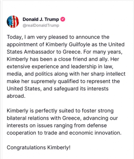Image resolution: width=134 pixels, height=159 pixels.
Task: Click 'extensive experience and leadership in law' line
Action: [60, 66]
